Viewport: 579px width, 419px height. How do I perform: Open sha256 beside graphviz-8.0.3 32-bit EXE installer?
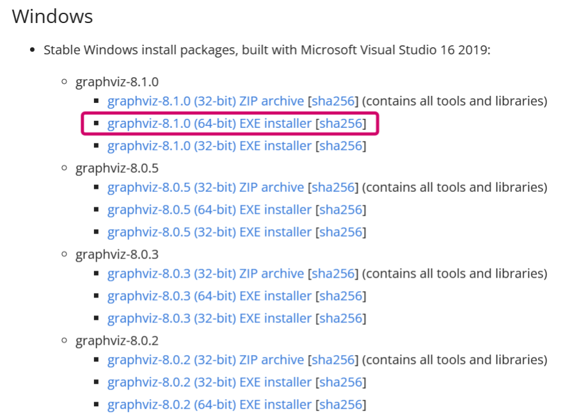[341, 319]
